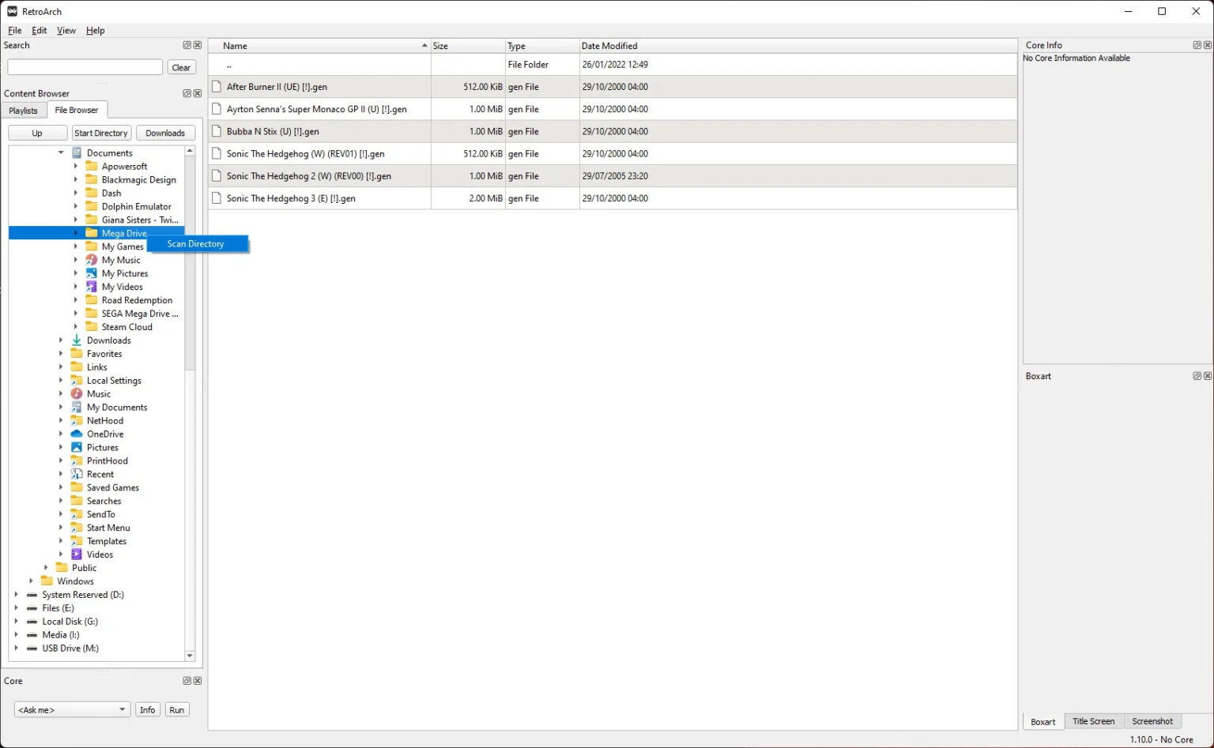Open the core selection dropdown

(x=71, y=709)
